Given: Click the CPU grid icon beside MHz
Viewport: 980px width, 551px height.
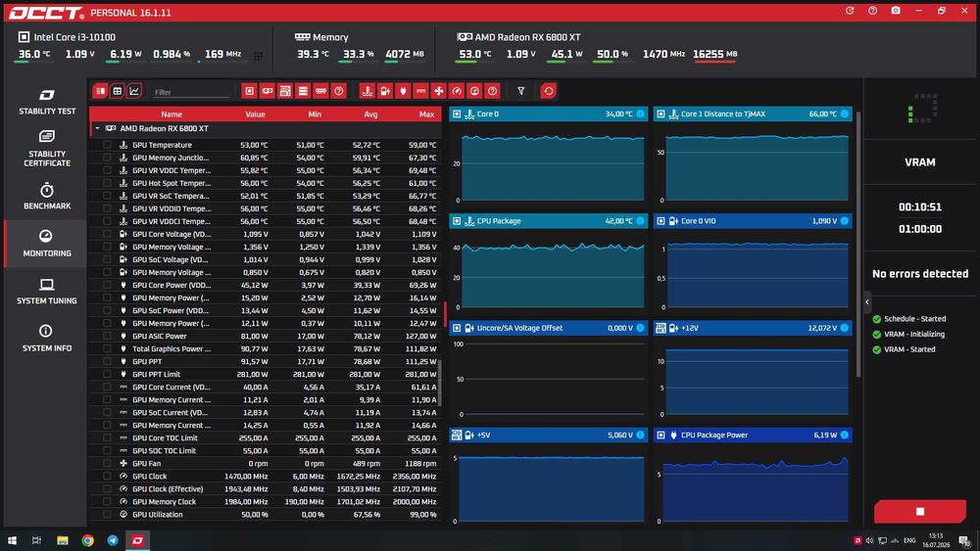Looking at the screenshot, I should click(x=258, y=56).
